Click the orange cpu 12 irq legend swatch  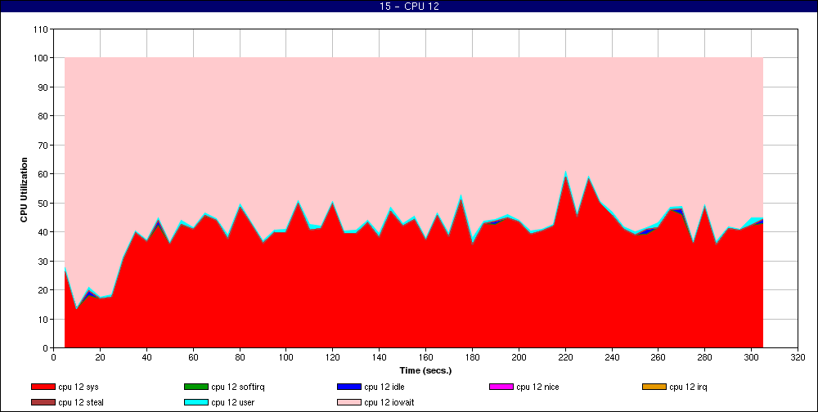(x=654, y=387)
